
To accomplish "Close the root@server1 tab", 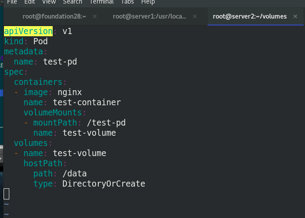I will click(195, 16).
